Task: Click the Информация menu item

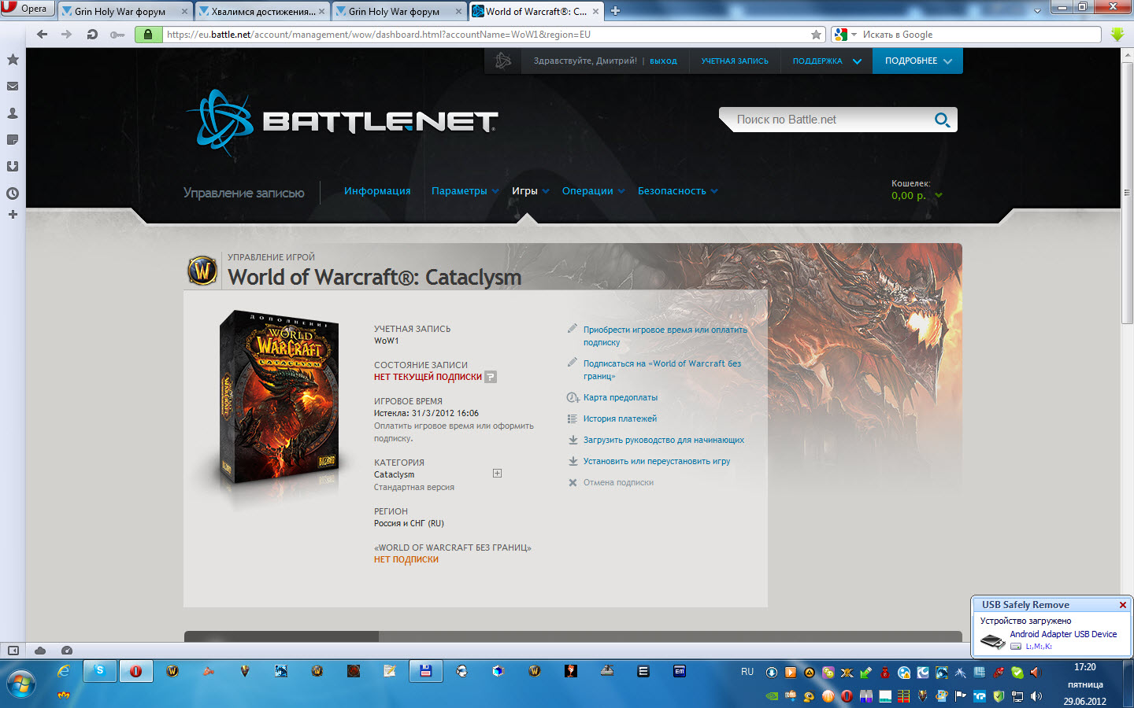Action: (377, 191)
